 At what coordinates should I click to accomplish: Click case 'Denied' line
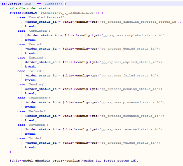click(x=31, y=44)
